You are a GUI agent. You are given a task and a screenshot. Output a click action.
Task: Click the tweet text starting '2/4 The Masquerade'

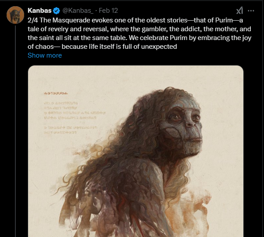(139, 33)
